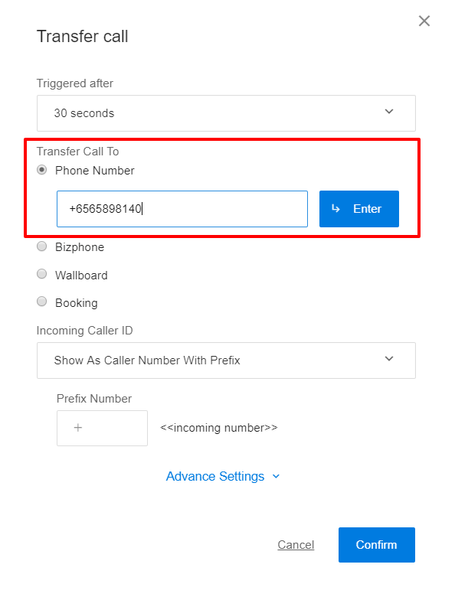Select the Phone Number radio option
Screen dimensions: 455x597
point(41,170)
